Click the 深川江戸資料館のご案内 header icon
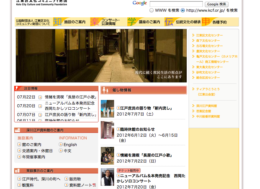 17,130
